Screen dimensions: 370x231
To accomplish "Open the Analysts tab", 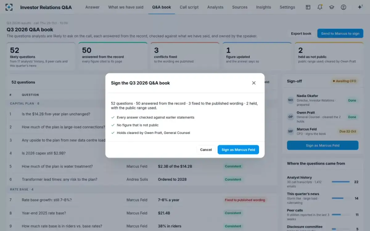I will pos(215,7).
